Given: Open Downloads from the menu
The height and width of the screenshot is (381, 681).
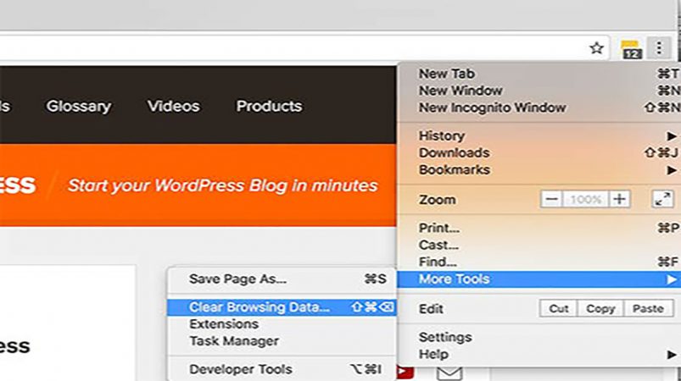Looking at the screenshot, I should (539, 152).
